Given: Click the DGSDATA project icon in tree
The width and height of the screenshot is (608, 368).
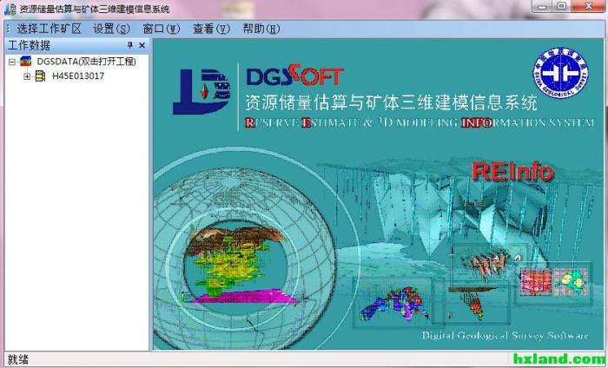Looking at the screenshot, I should 26,62.
